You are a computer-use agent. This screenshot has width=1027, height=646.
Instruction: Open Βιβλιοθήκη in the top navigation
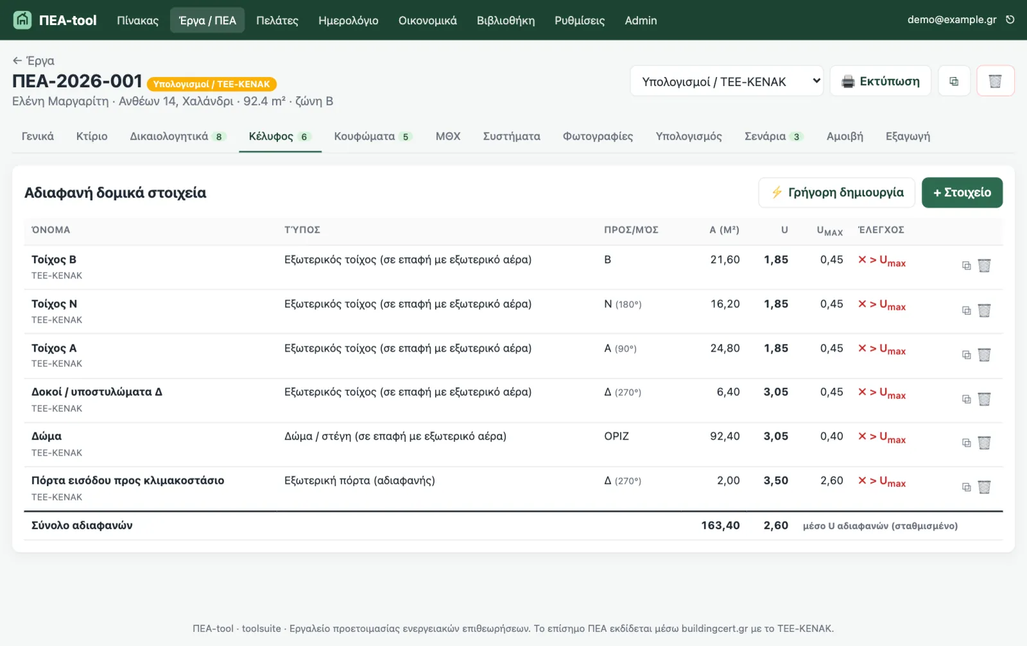coord(506,21)
